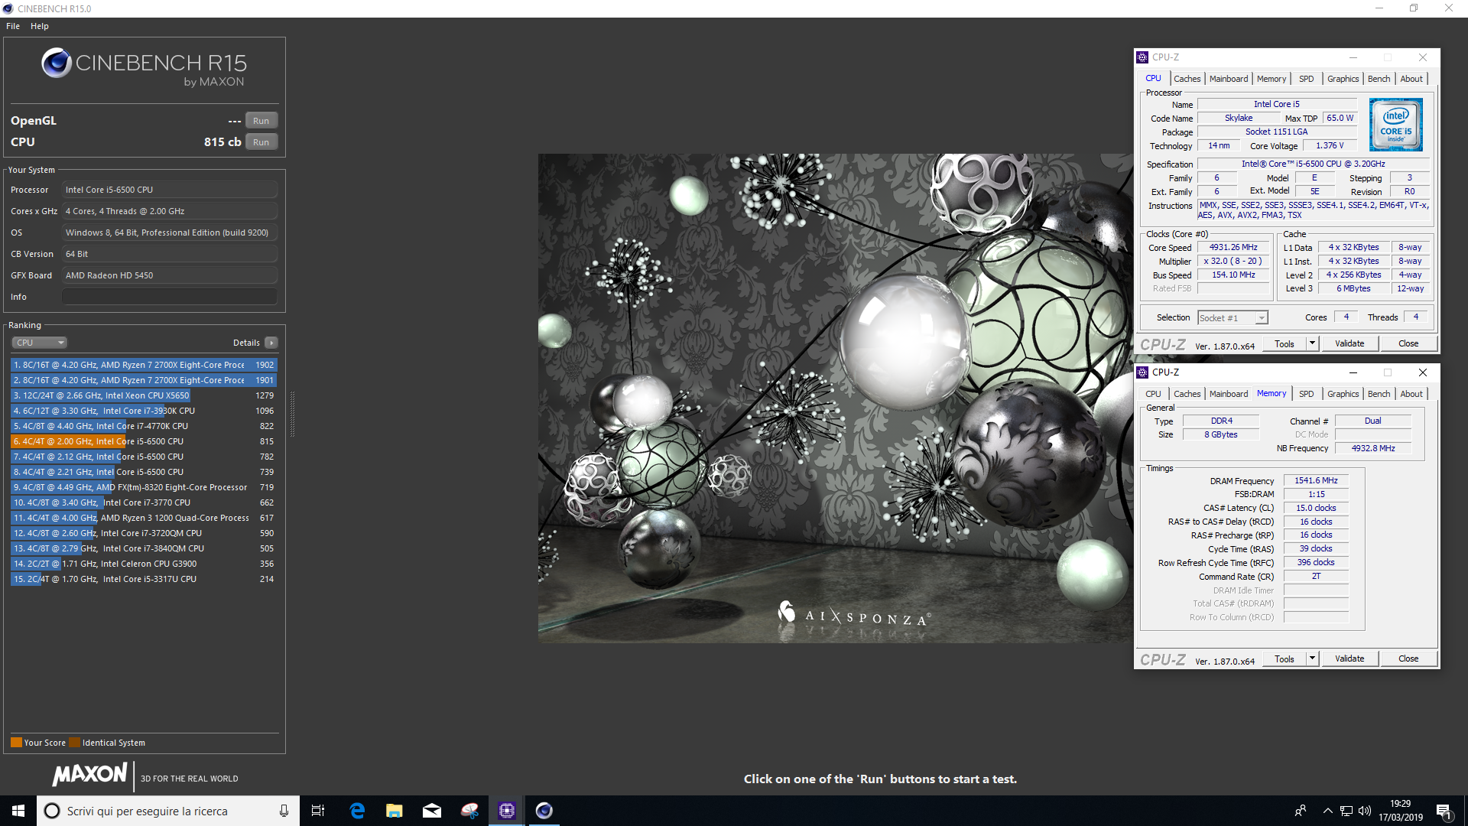1468x826 pixels.
Task: Click Validate in upper CPU-Z window
Action: pos(1349,344)
